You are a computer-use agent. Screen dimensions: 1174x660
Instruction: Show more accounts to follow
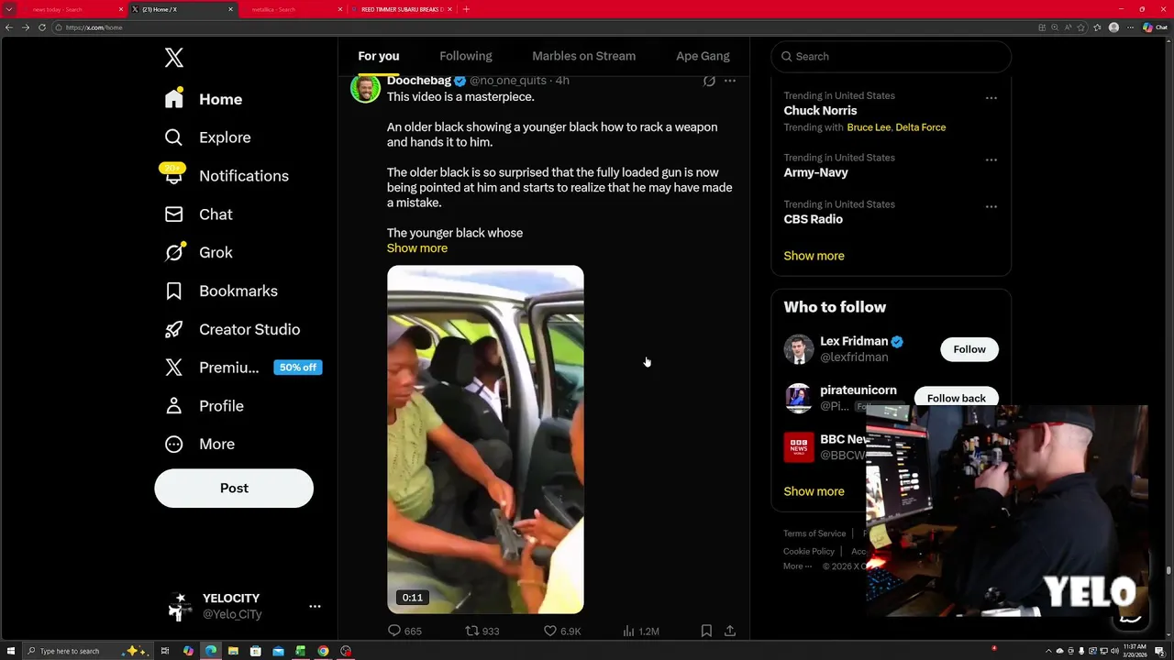coord(814,491)
